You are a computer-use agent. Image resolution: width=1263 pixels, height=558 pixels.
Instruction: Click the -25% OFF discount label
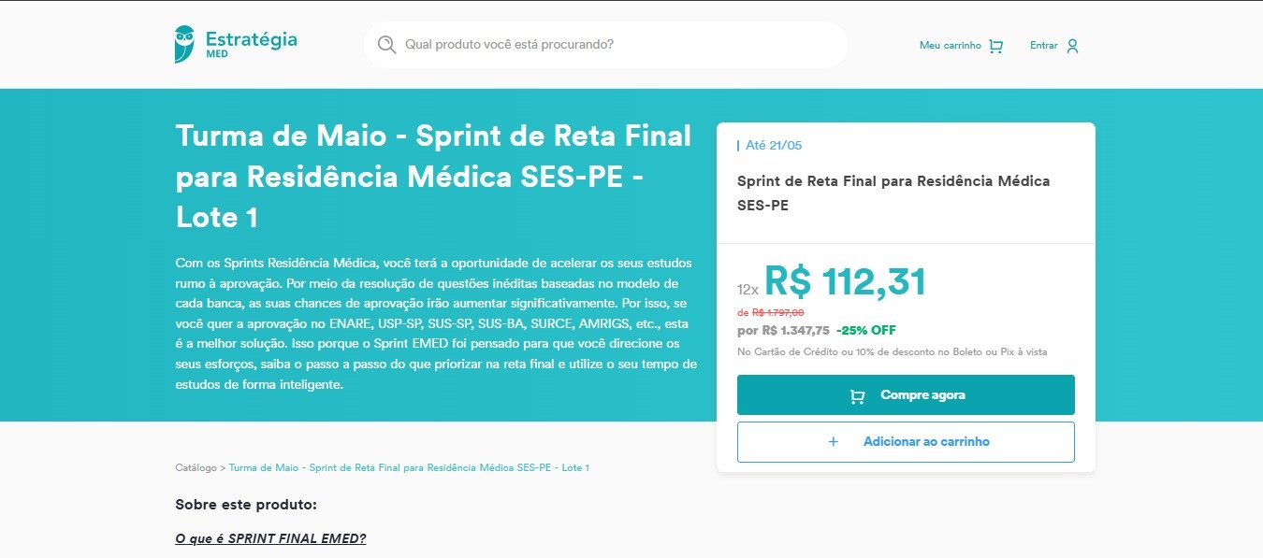click(866, 330)
